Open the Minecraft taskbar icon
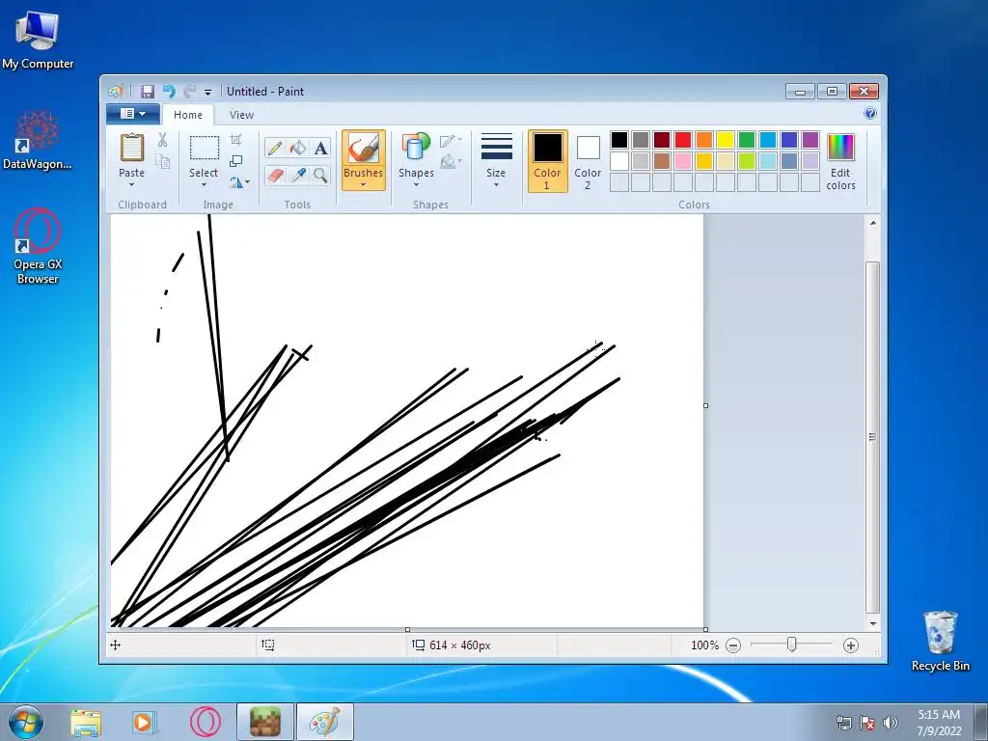The height and width of the screenshot is (741, 988). tap(265, 722)
